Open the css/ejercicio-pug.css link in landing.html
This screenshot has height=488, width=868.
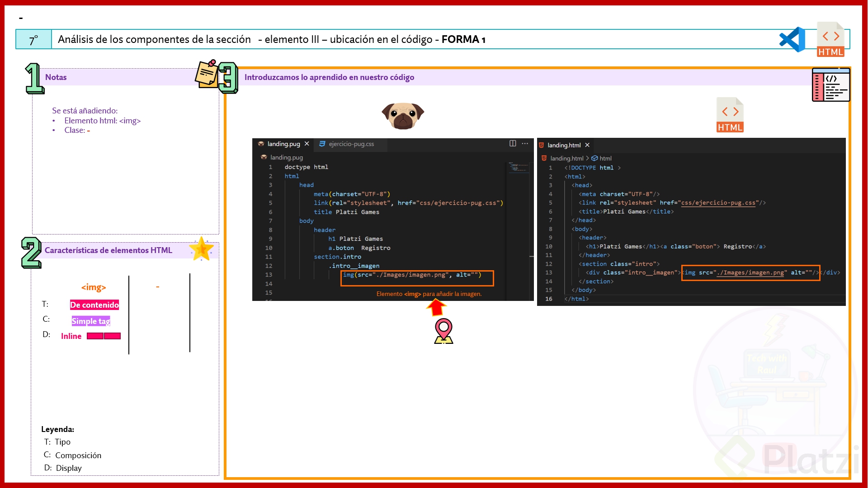click(718, 203)
